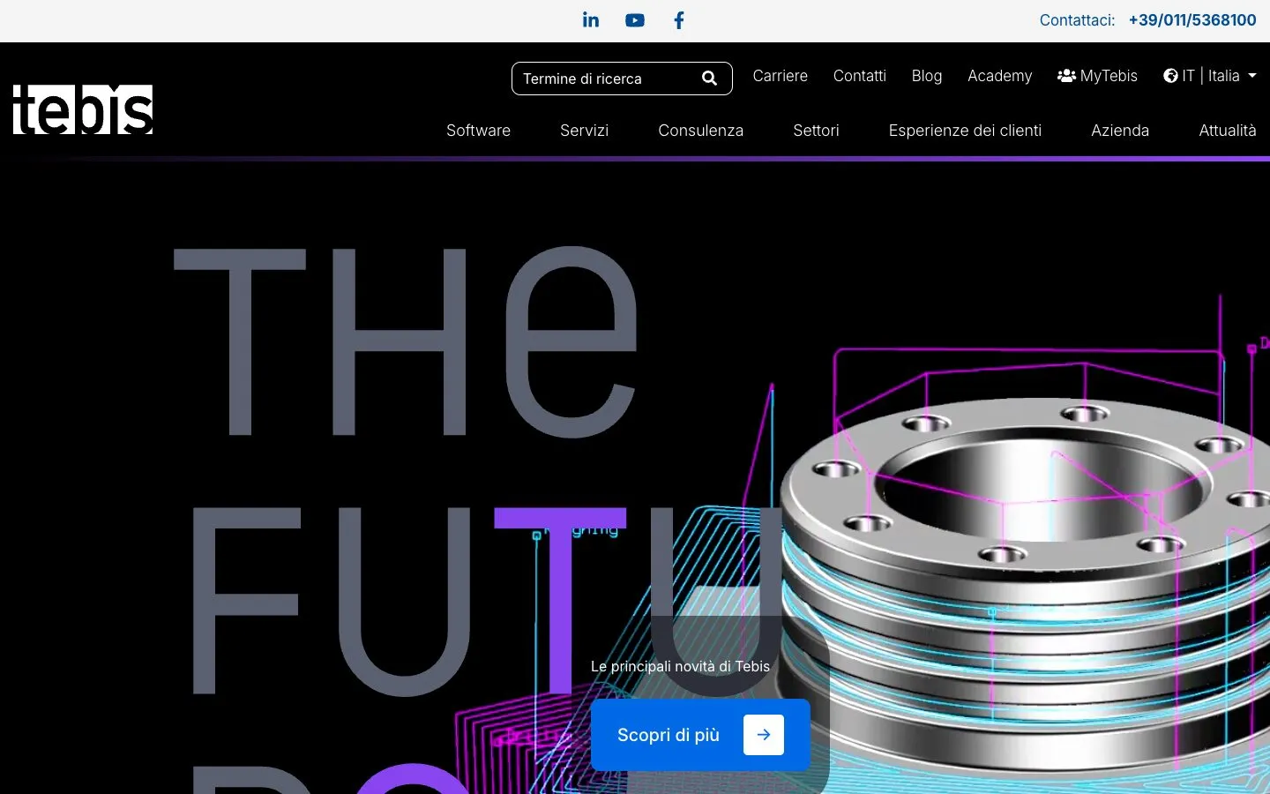1270x794 pixels.
Task: Click the Contattaci label
Action: click(1077, 20)
